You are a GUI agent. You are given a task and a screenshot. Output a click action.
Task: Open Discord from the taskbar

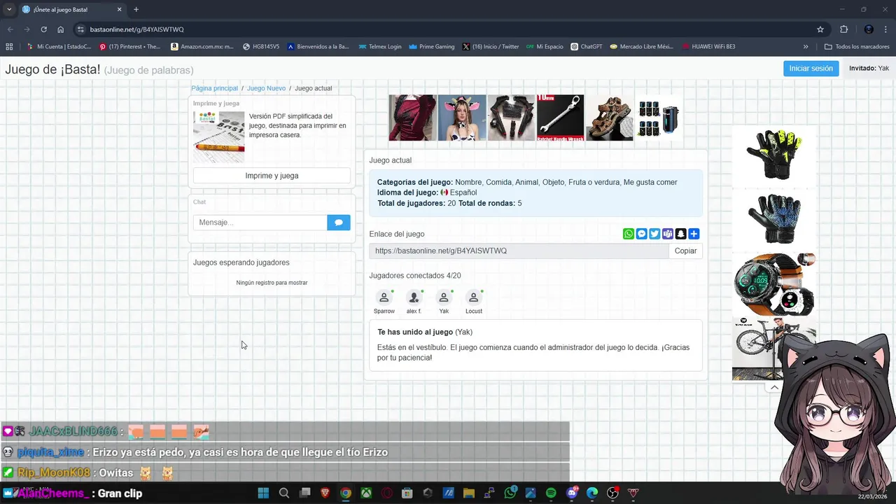click(x=572, y=493)
